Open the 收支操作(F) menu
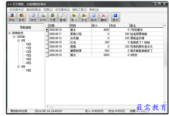 click(x=17, y=10)
